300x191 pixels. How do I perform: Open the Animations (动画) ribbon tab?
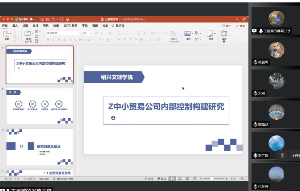pos(56,26)
